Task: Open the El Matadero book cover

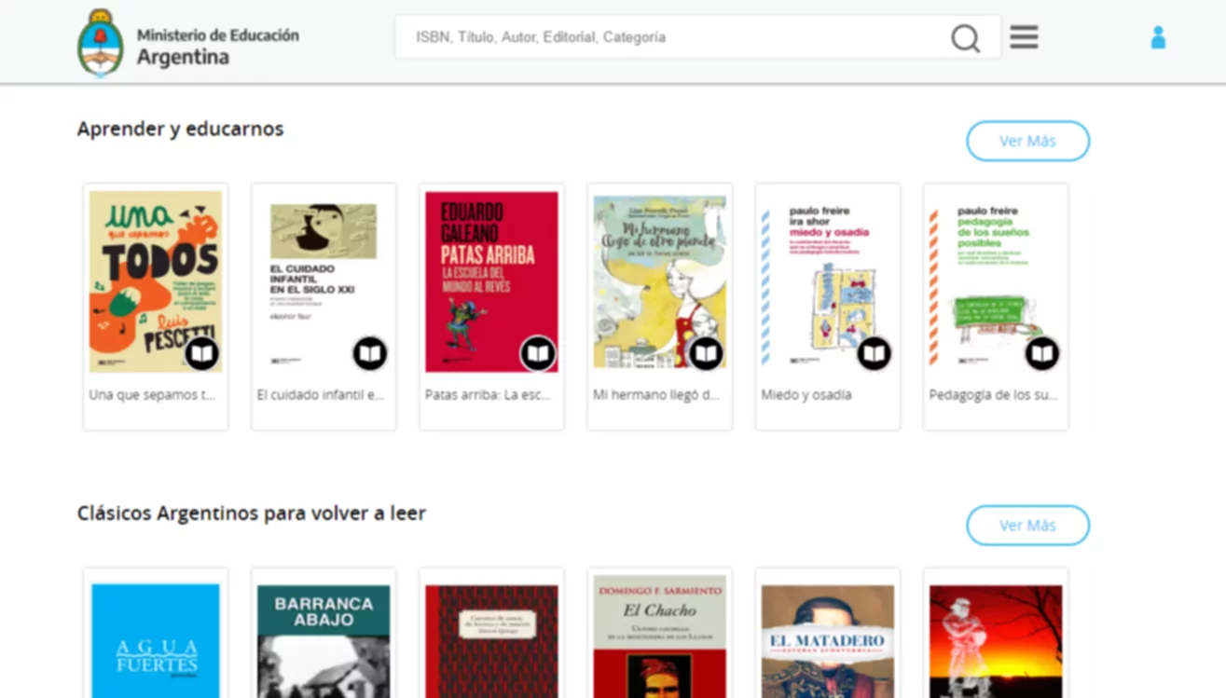Action: tap(828, 641)
